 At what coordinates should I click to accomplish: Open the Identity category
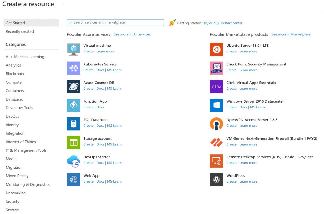pyautogui.click(x=12, y=125)
